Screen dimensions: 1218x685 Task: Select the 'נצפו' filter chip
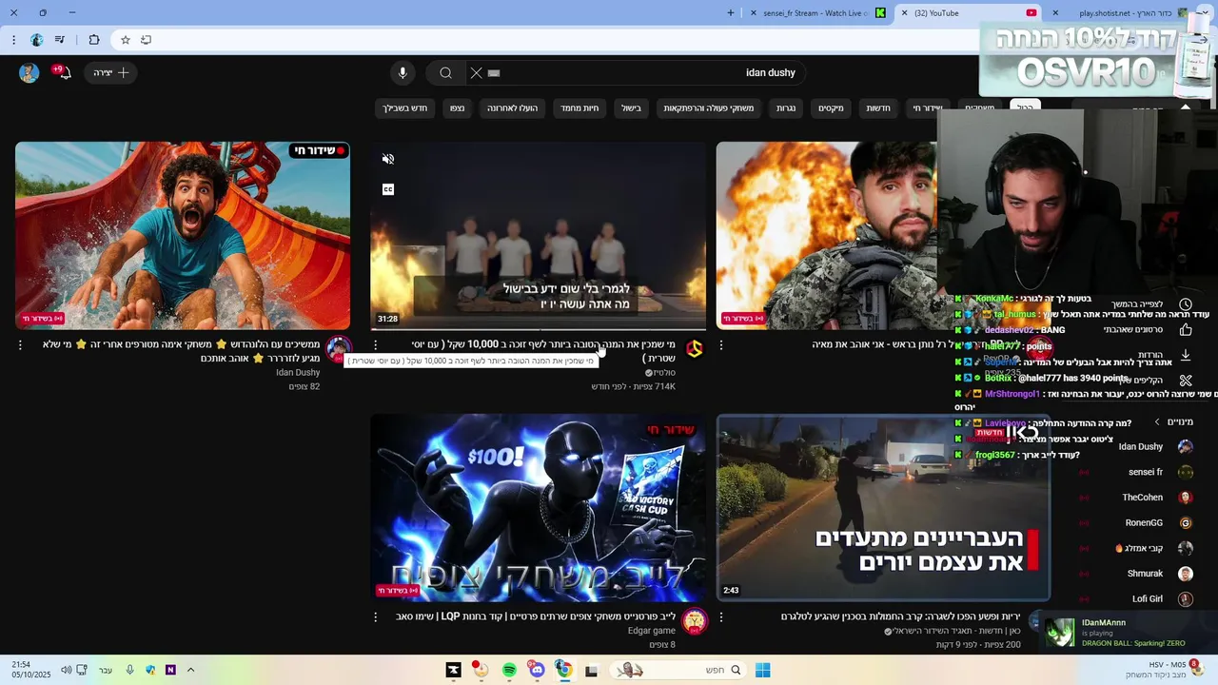point(458,108)
